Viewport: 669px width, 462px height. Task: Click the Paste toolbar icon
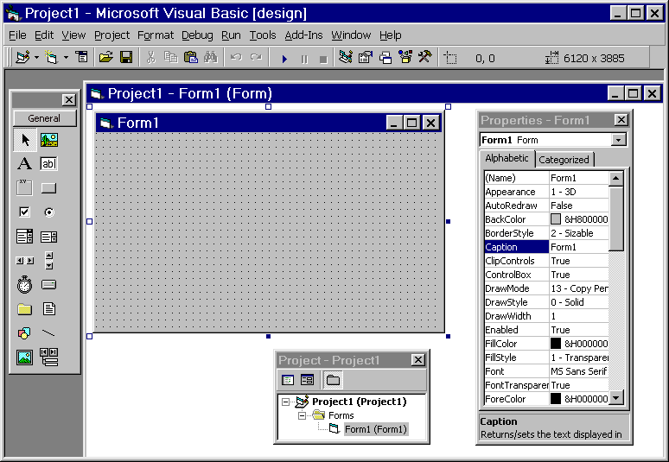pyautogui.click(x=191, y=57)
